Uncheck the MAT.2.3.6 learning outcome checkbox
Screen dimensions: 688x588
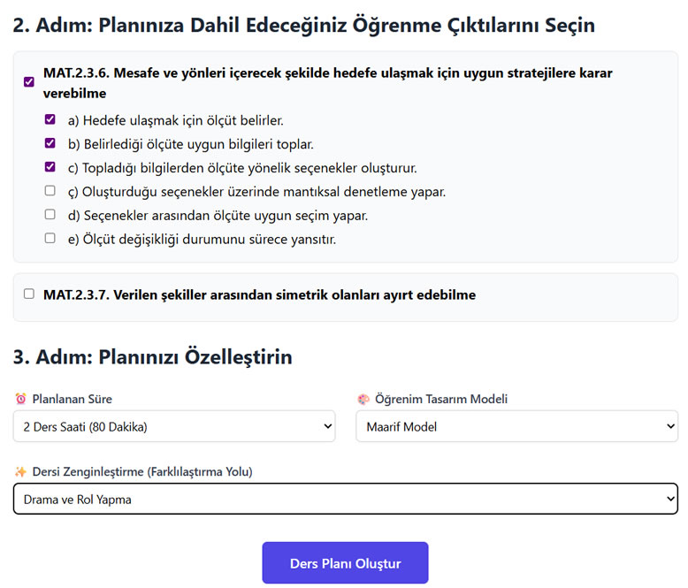(x=29, y=82)
